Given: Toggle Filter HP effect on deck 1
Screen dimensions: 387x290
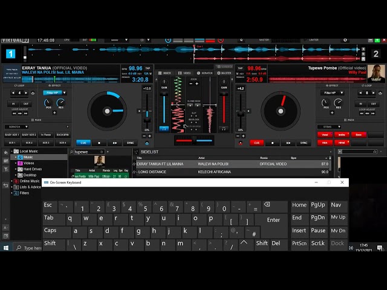Looking at the screenshot, I should pos(53,92).
